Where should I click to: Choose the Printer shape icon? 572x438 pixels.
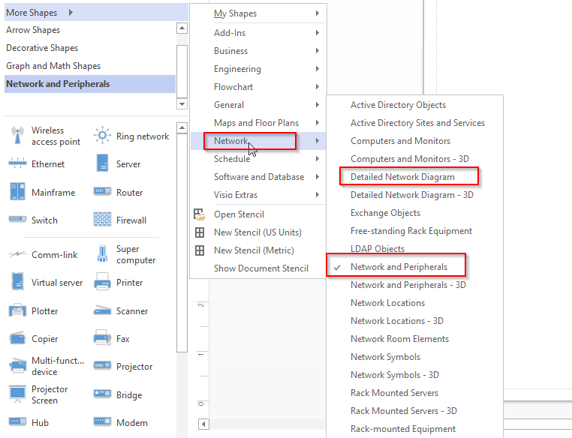tap(103, 283)
